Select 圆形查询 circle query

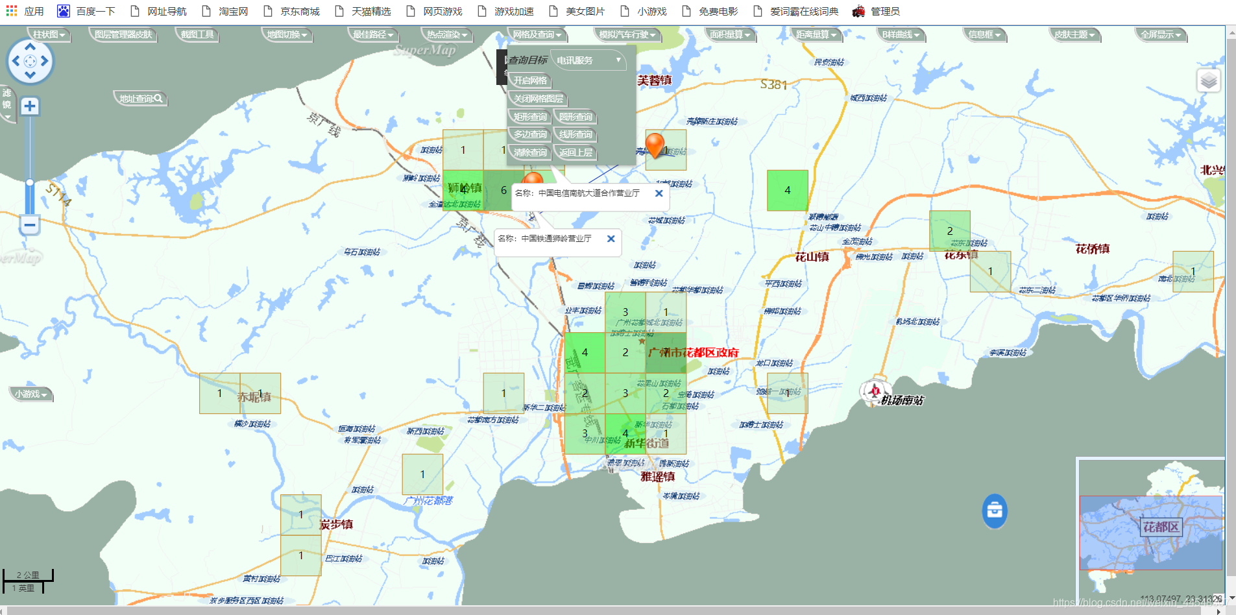[576, 117]
